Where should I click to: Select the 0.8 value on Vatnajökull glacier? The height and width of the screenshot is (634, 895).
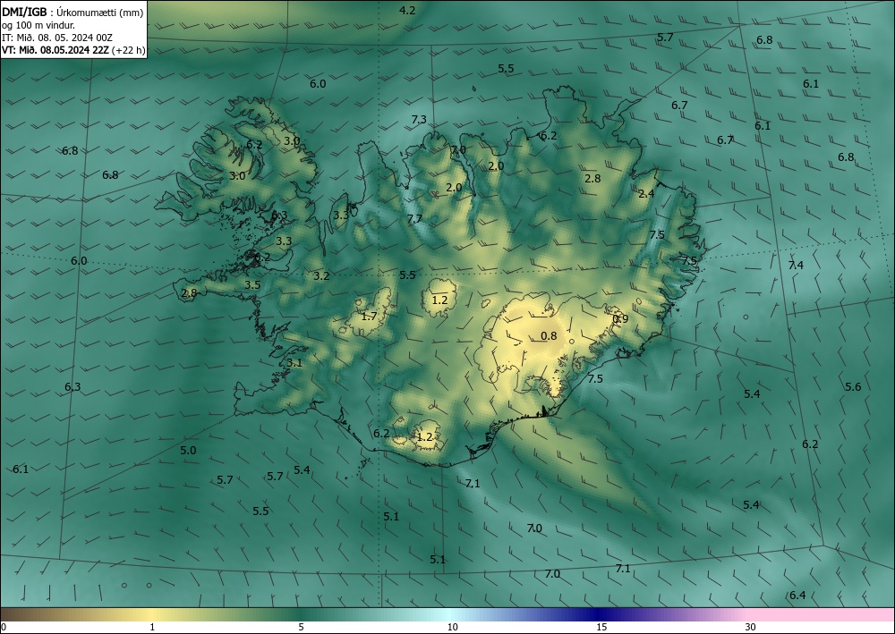click(x=549, y=336)
